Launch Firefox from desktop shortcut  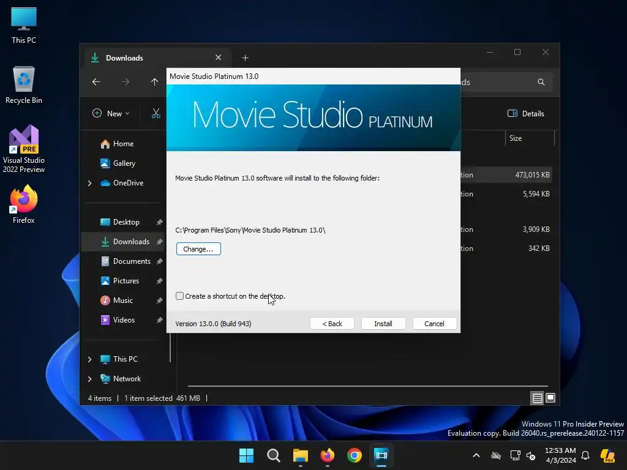pyautogui.click(x=24, y=204)
